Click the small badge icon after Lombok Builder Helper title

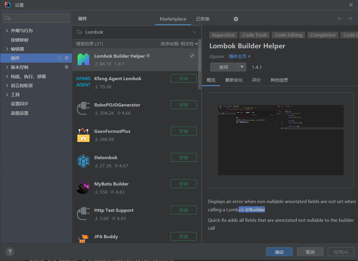coord(148,56)
